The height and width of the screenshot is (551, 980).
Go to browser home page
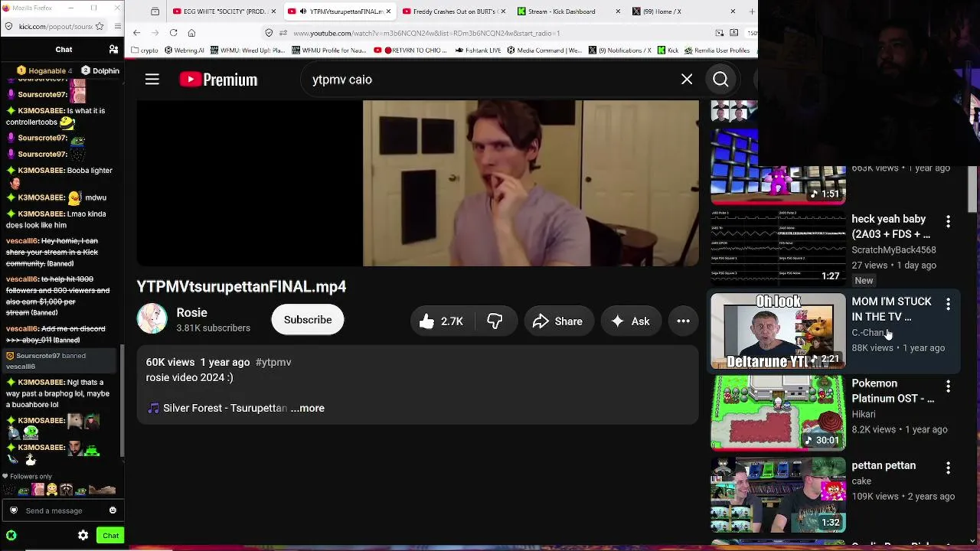tap(191, 33)
